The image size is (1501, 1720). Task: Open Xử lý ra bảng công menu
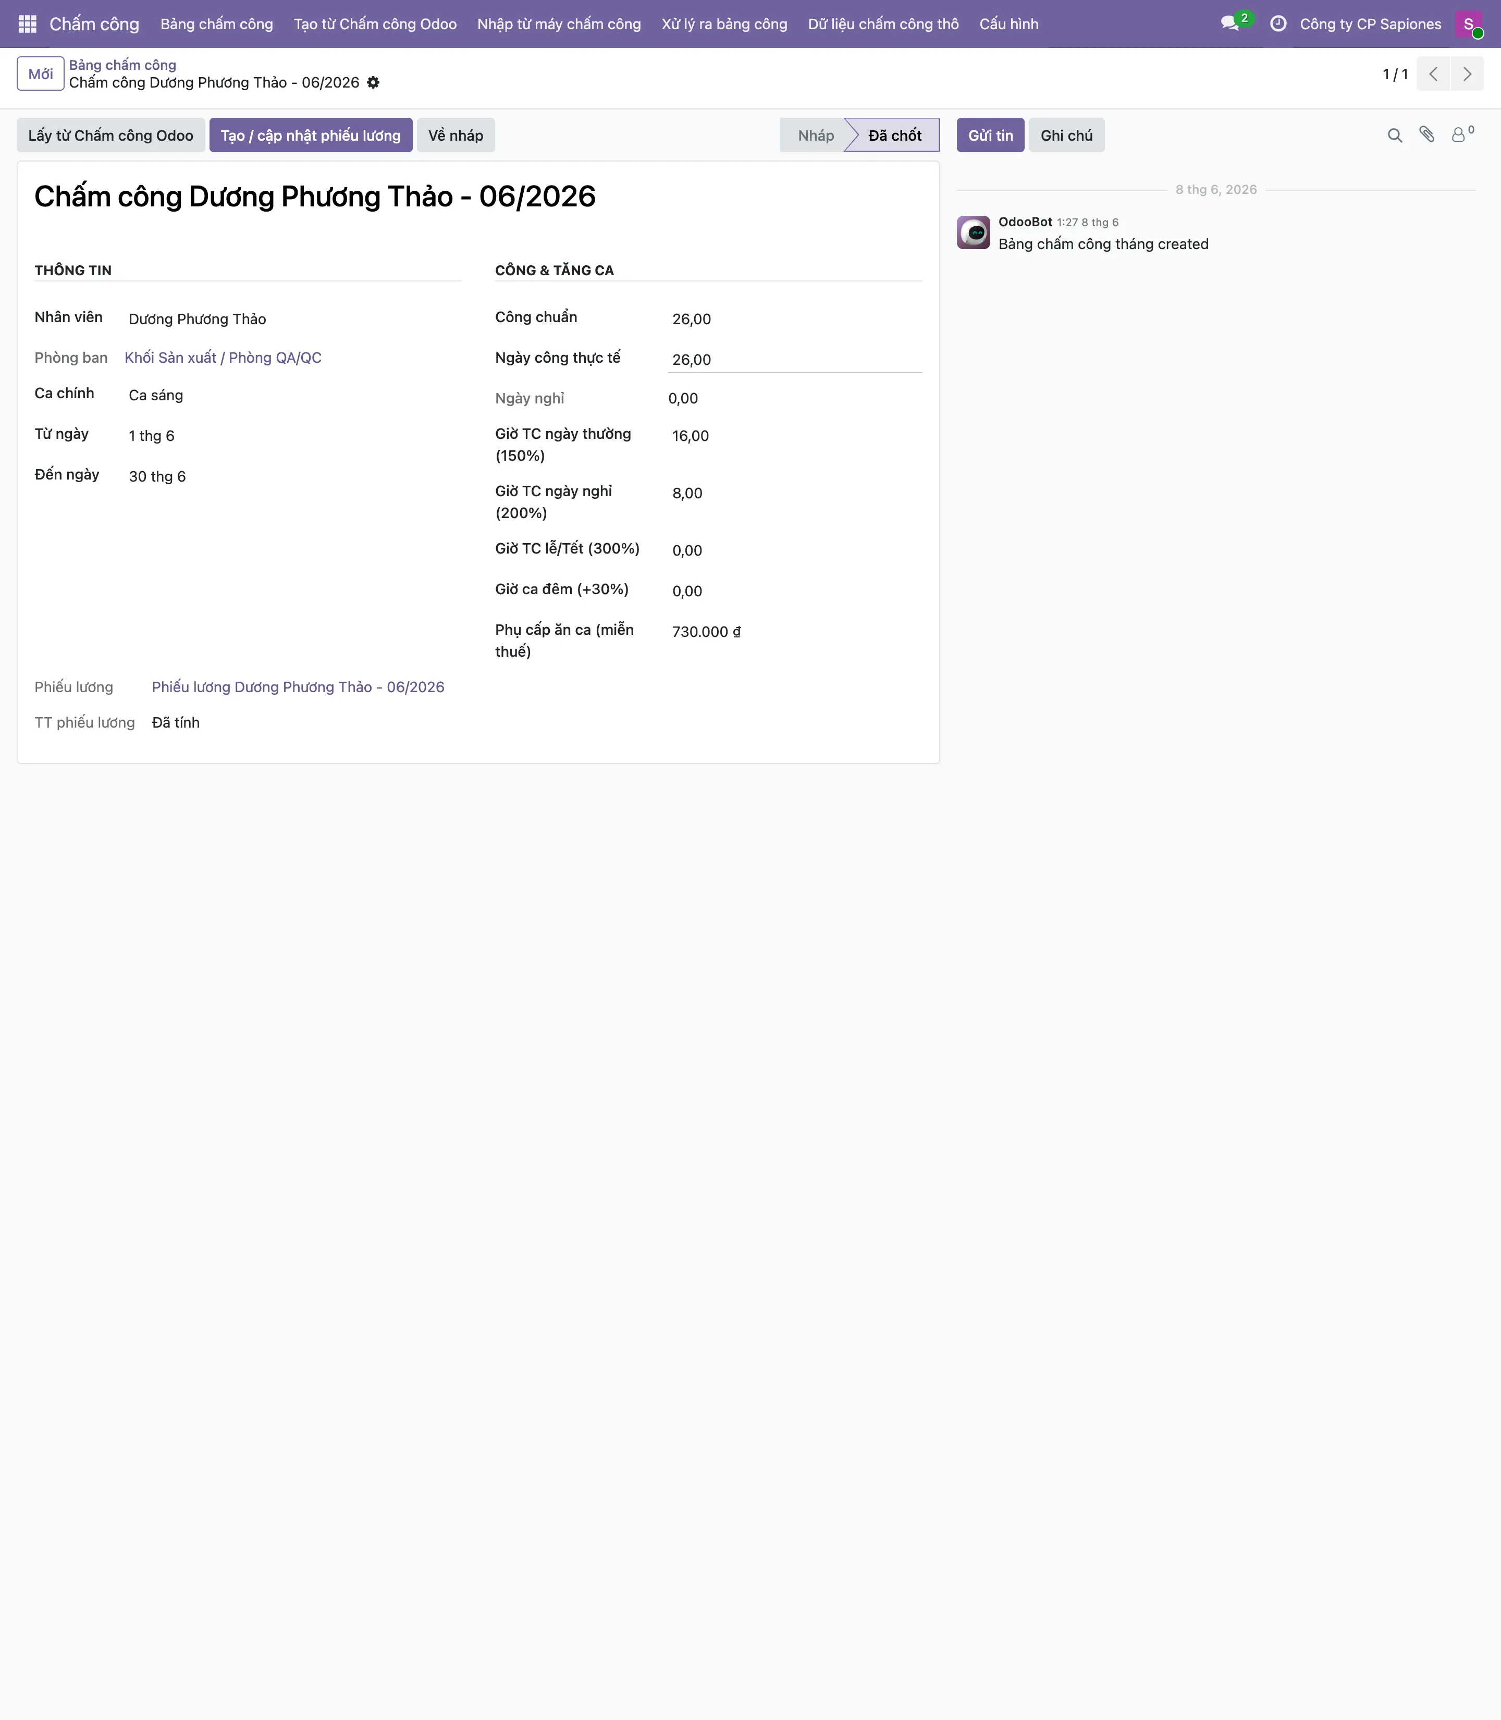tap(724, 24)
